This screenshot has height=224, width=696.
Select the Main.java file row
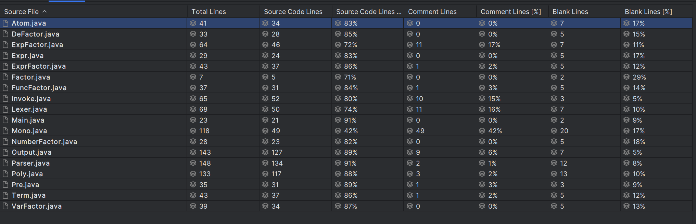point(346,120)
